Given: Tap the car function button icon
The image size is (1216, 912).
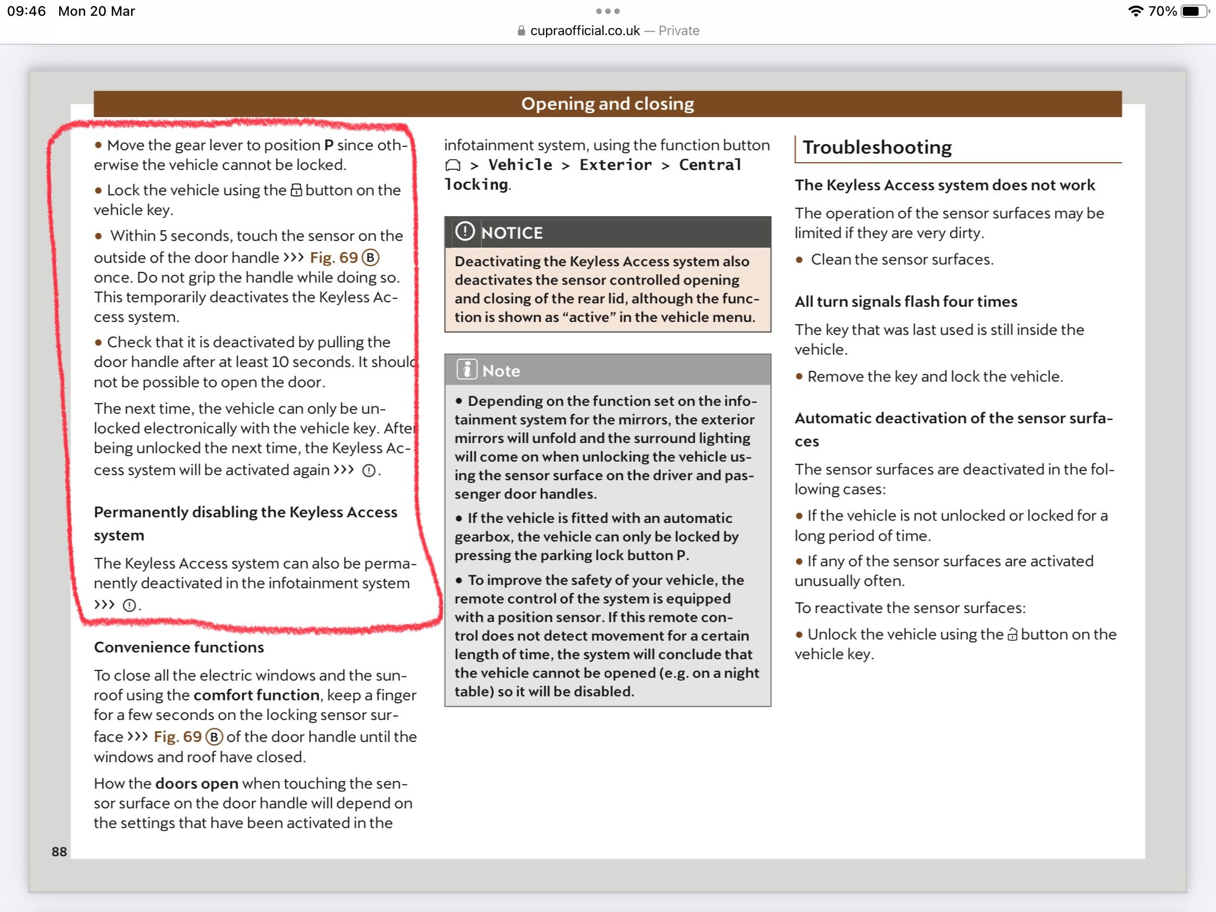Looking at the screenshot, I should [x=453, y=166].
